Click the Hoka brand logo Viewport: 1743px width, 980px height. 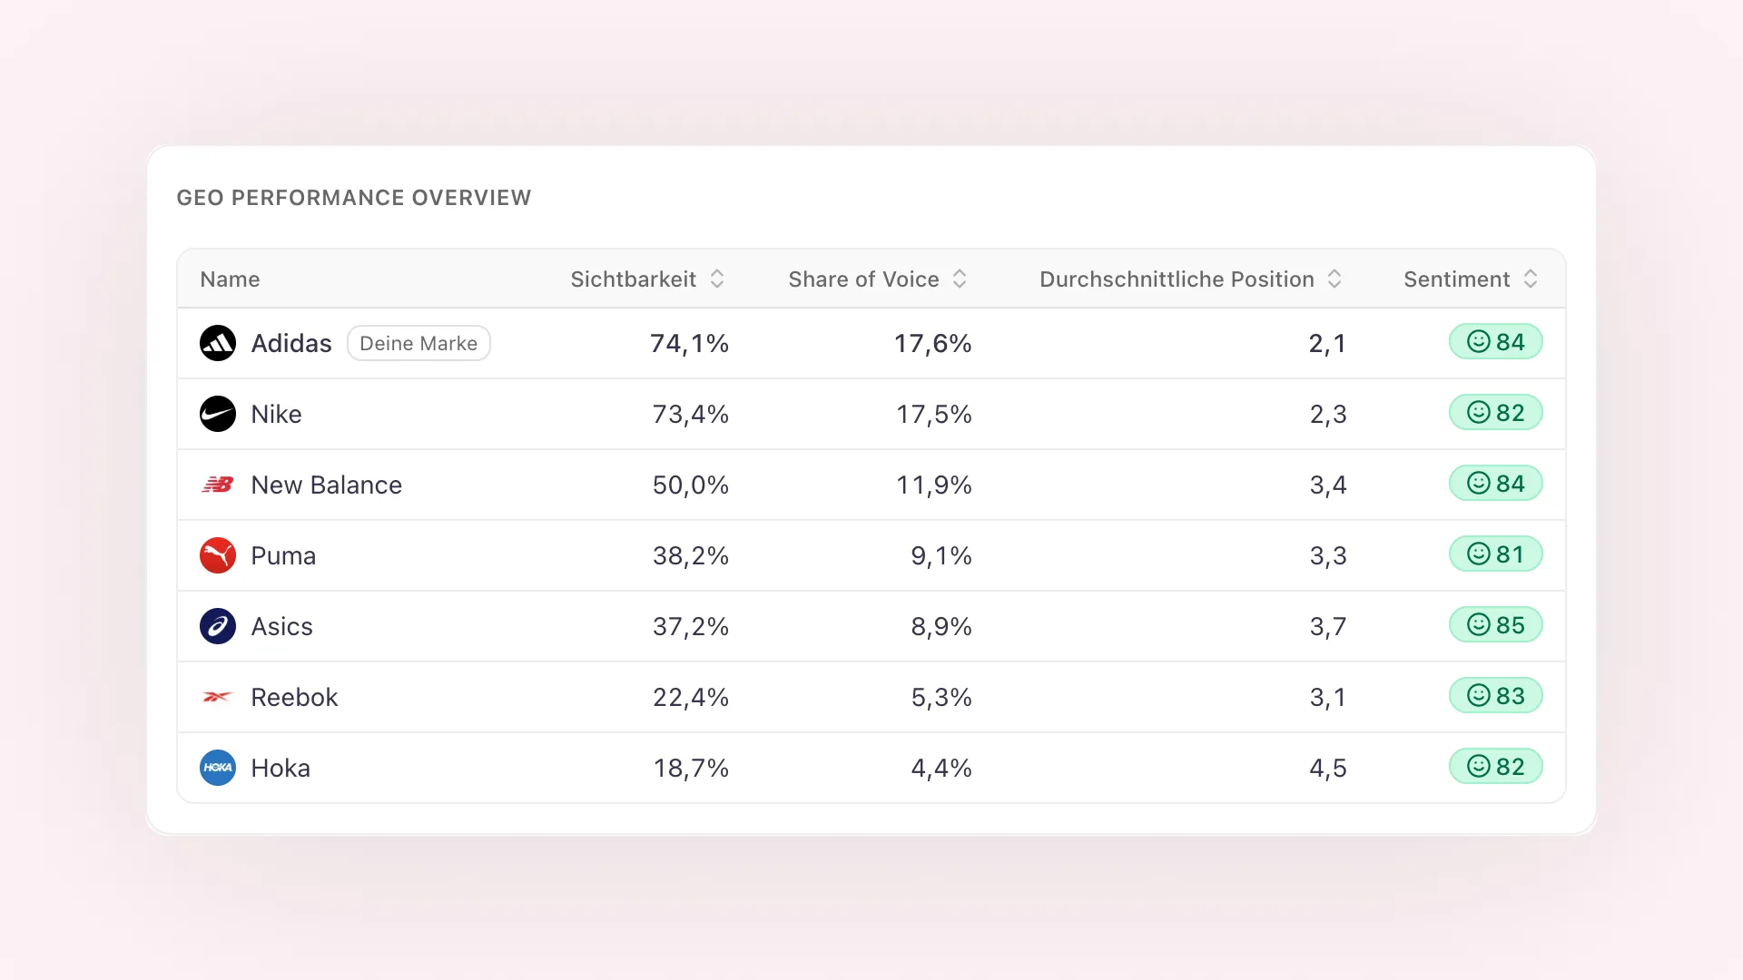pyautogui.click(x=218, y=768)
